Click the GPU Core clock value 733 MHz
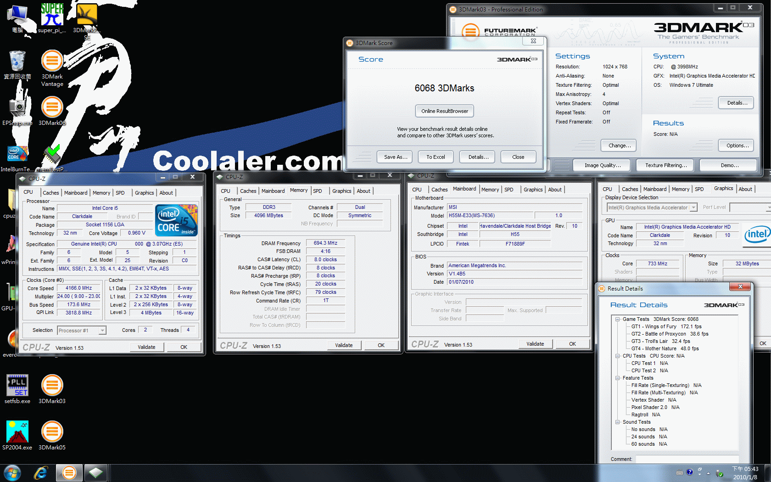Viewport: 771px width, 482px height. coord(657,264)
